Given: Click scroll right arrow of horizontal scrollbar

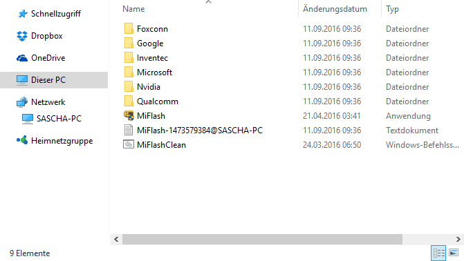Looking at the screenshot, I should pyautogui.click(x=458, y=239).
